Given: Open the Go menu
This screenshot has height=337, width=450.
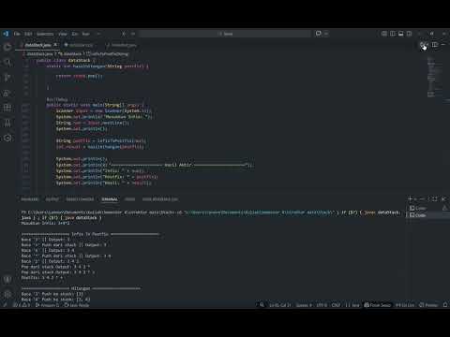Looking at the screenshot, I should [x=75, y=34].
